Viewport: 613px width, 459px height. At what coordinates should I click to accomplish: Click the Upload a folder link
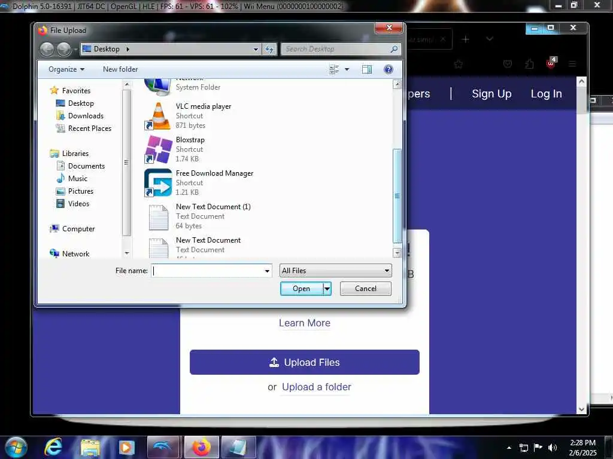tap(316, 387)
